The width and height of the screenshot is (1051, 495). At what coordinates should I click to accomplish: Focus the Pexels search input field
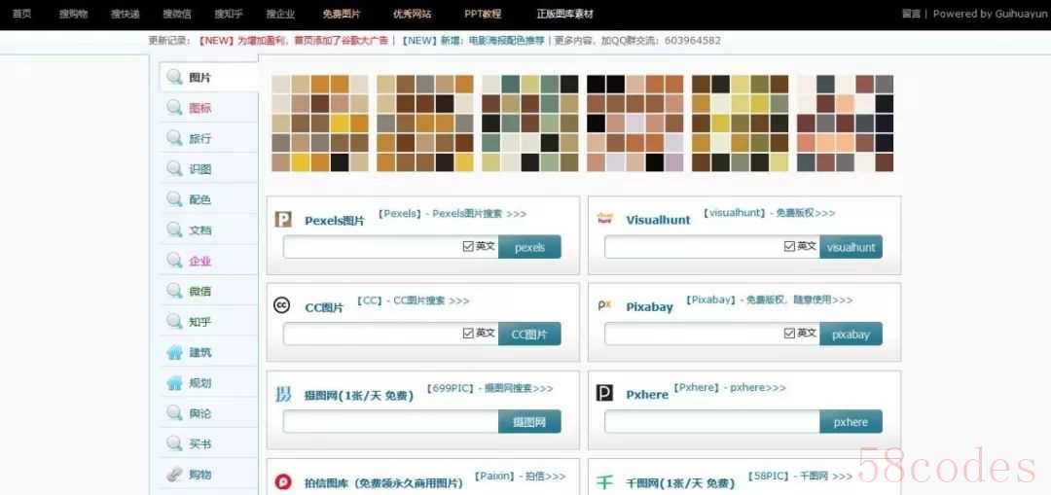point(391,246)
